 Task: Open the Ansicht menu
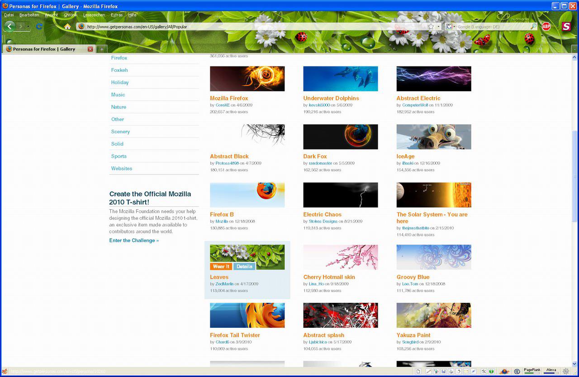52,15
